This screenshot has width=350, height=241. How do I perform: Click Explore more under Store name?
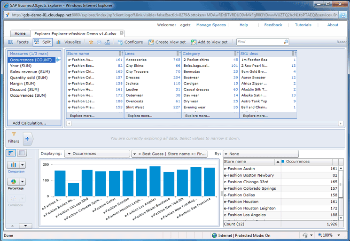(x=82, y=116)
